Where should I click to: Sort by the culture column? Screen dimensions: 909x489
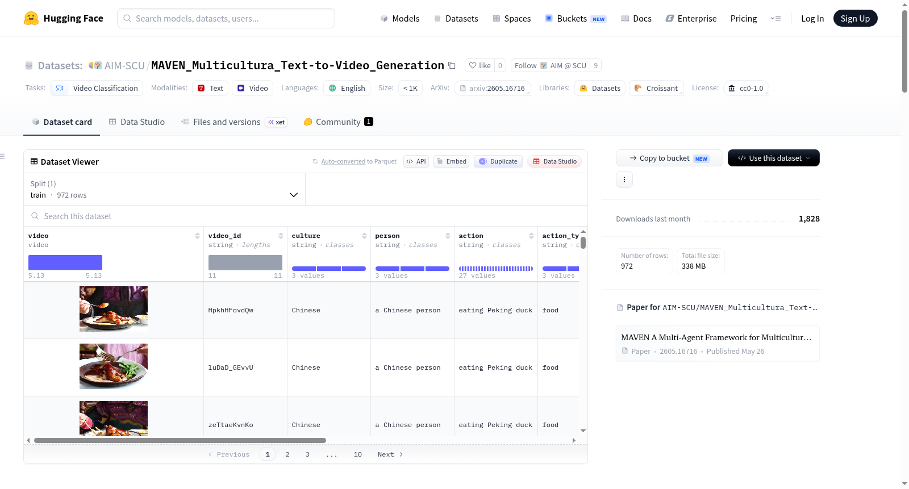point(364,236)
